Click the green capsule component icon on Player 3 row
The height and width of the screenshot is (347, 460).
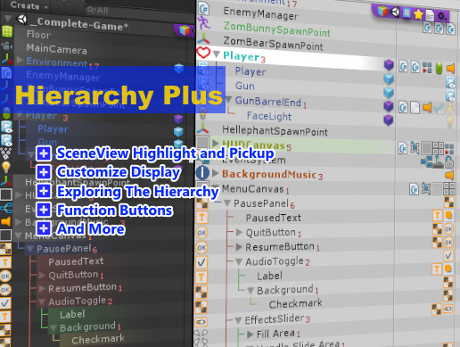click(x=439, y=68)
